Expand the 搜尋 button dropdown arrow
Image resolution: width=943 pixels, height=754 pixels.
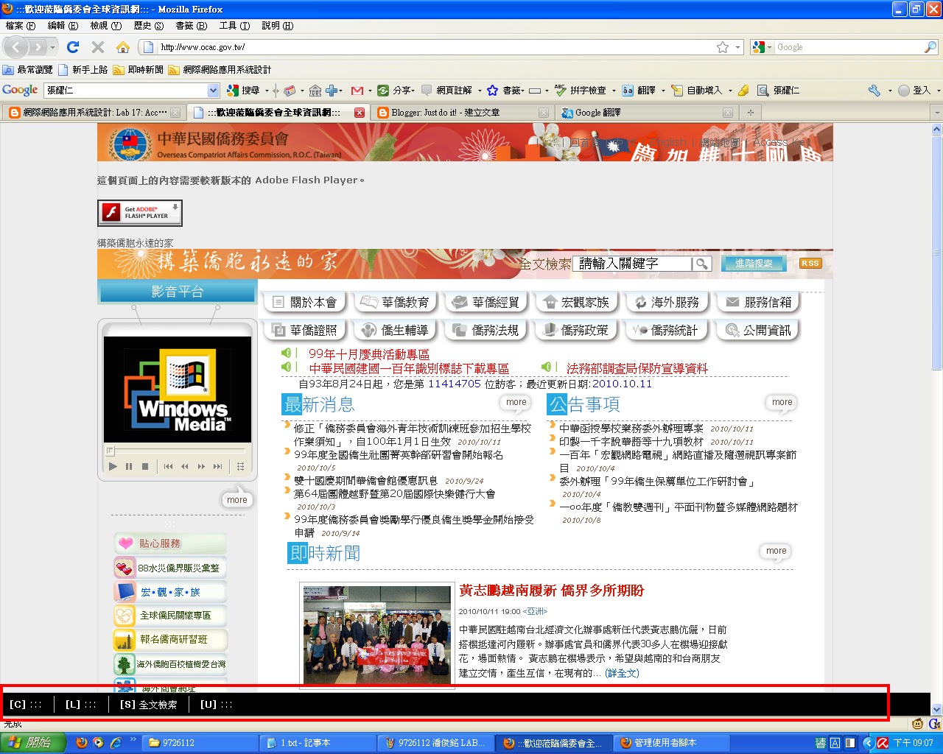267,91
